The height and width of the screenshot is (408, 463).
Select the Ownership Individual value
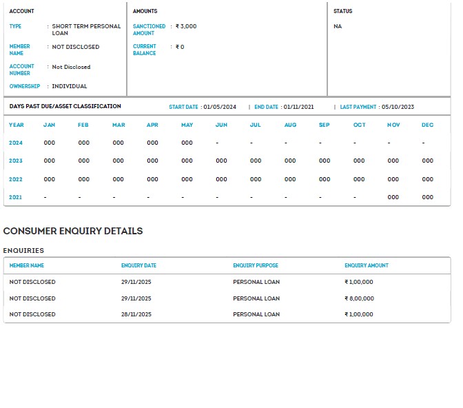coord(70,86)
